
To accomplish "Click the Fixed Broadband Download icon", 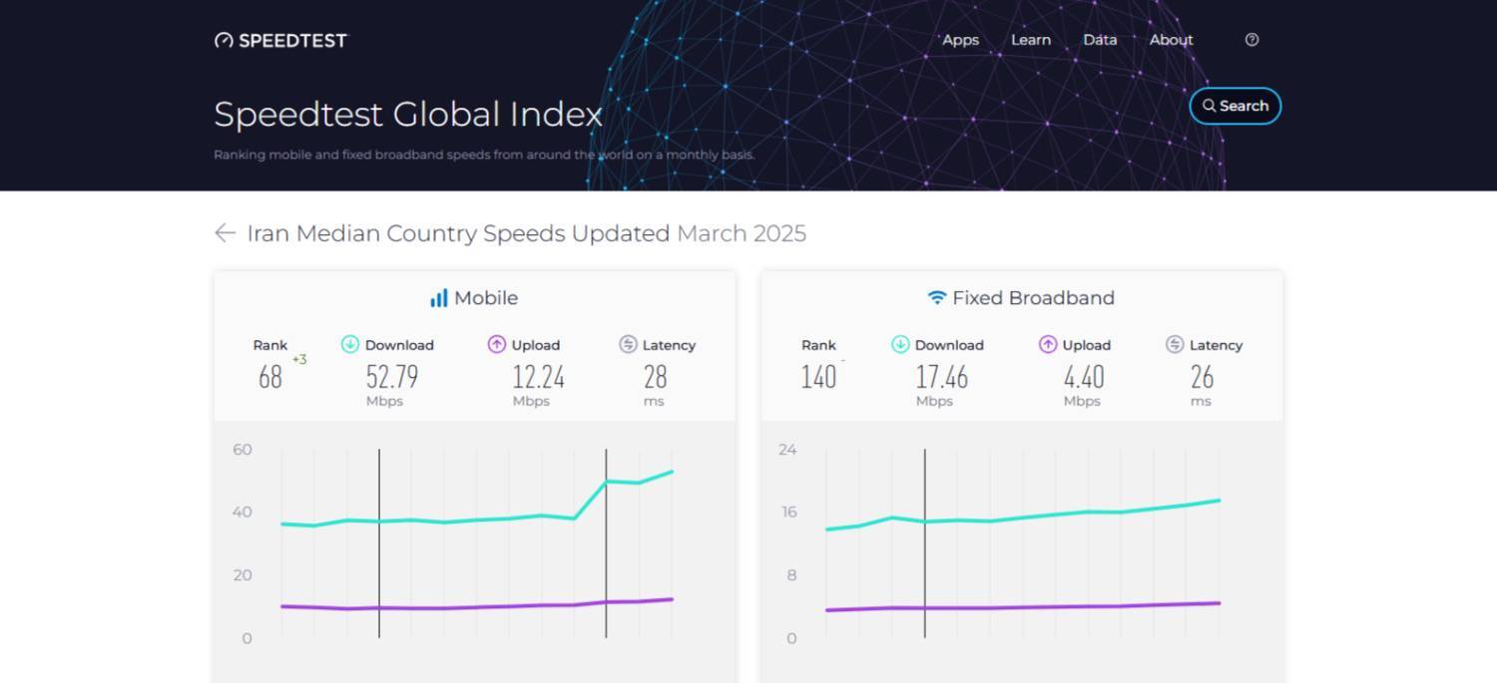I will 900,345.
